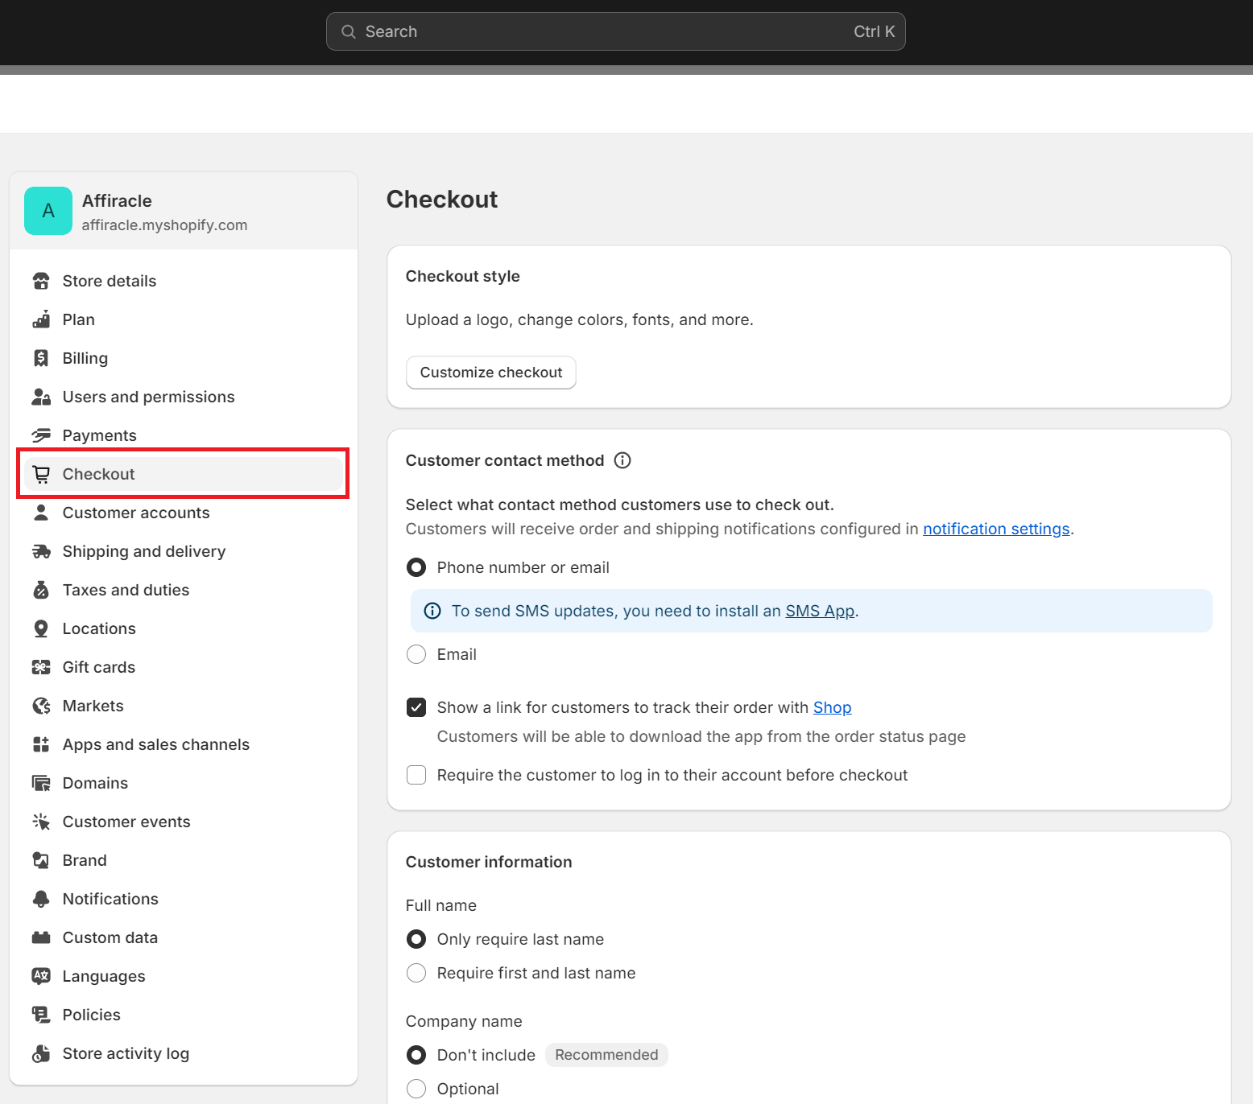Click the Languages translate icon
Image resolution: width=1253 pixels, height=1104 pixels.
click(41, 976)
